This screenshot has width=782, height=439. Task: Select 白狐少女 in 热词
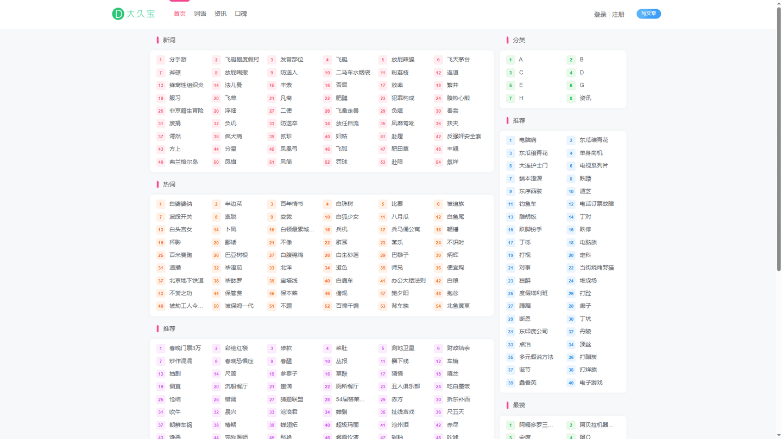[347, 217]
